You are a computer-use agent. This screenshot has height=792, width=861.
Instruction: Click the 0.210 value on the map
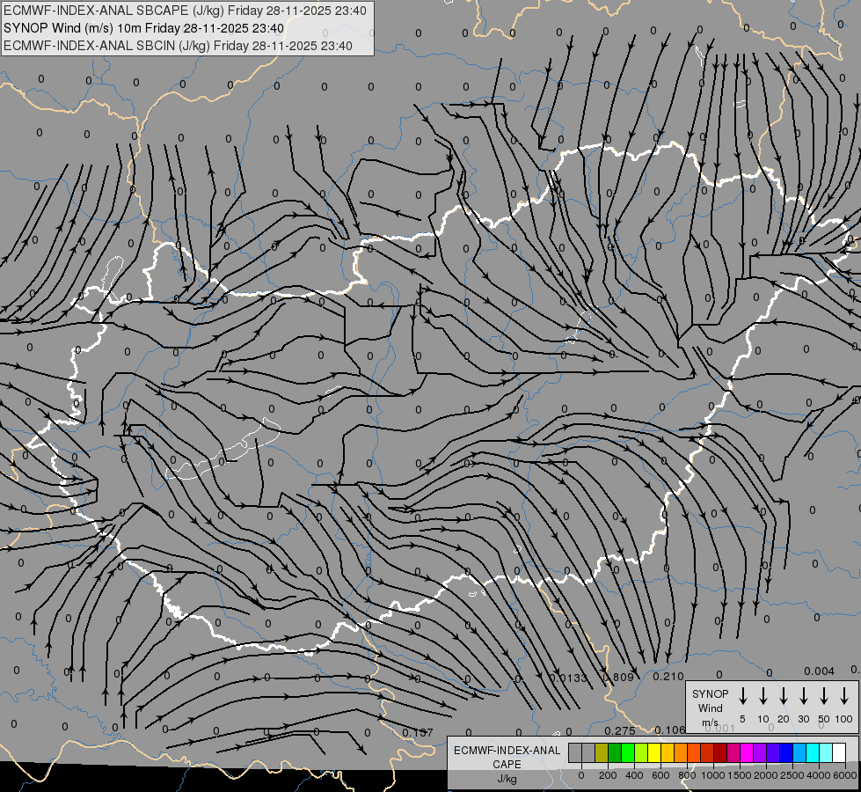pos(668,677)
